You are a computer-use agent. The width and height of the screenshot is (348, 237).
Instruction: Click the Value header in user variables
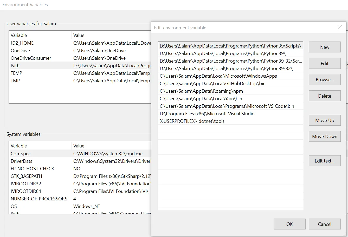(x=111, y=35)
